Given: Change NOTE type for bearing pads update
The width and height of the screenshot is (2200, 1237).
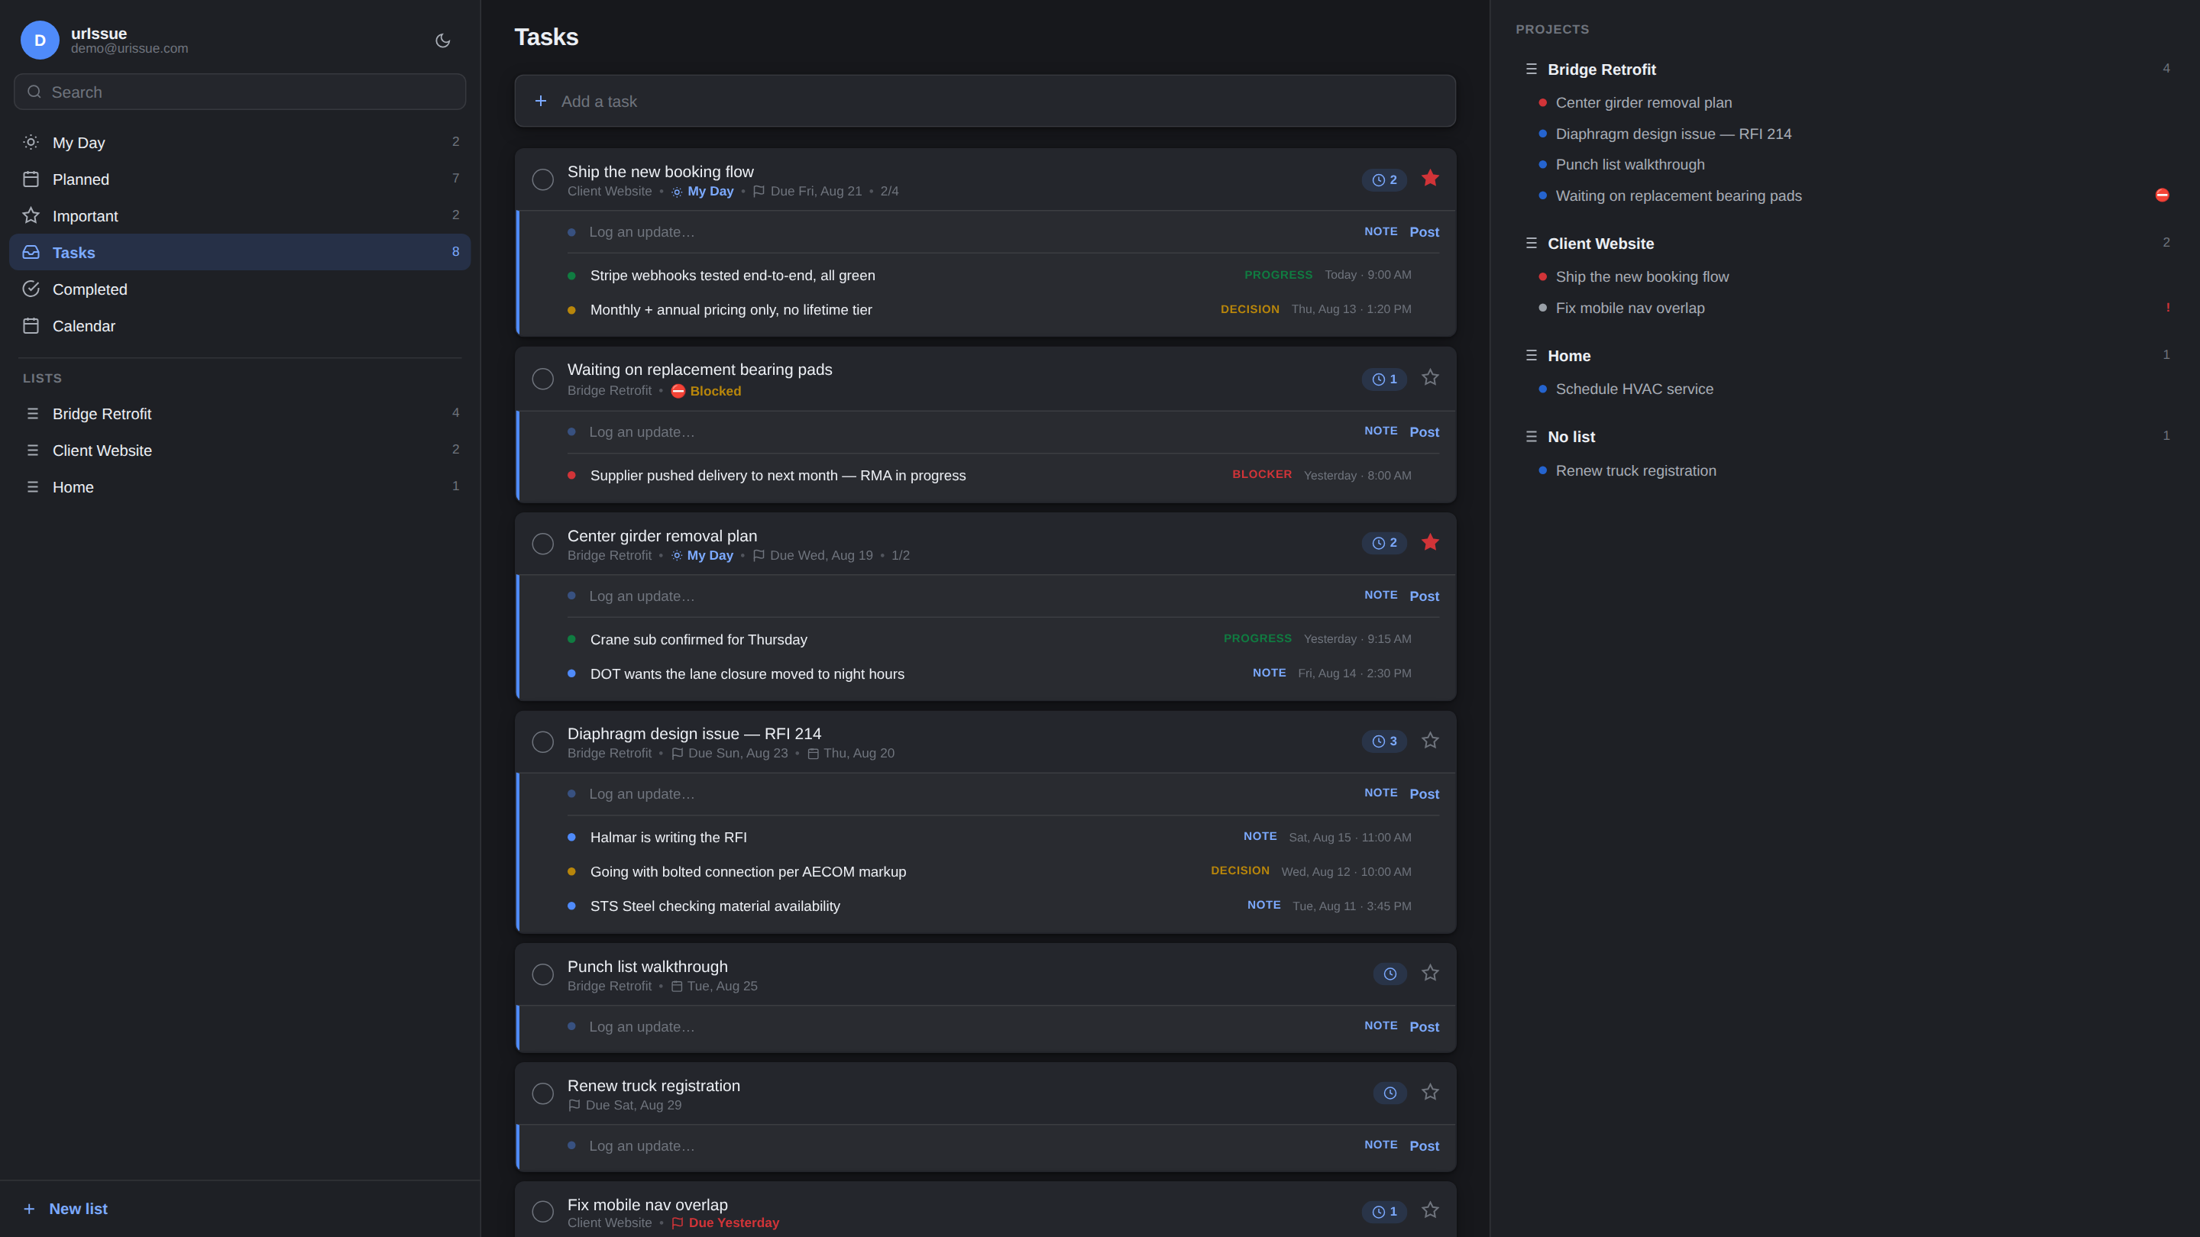Looking at the screenshot, I should tap(1380, 431).
